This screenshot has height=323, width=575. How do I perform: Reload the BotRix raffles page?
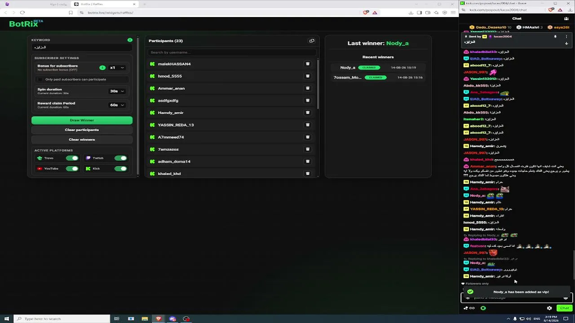click(22, 13)
